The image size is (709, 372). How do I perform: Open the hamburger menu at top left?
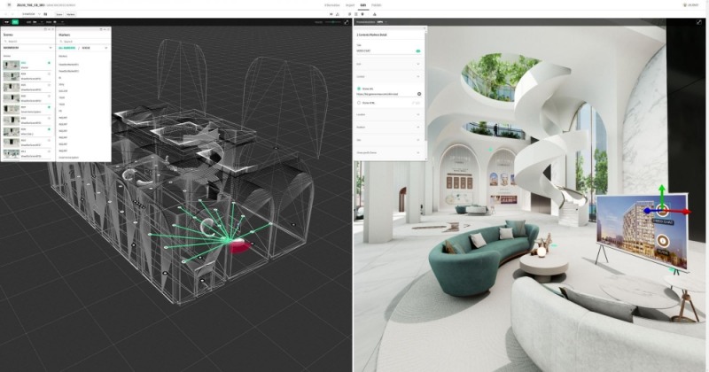(7, 4)
